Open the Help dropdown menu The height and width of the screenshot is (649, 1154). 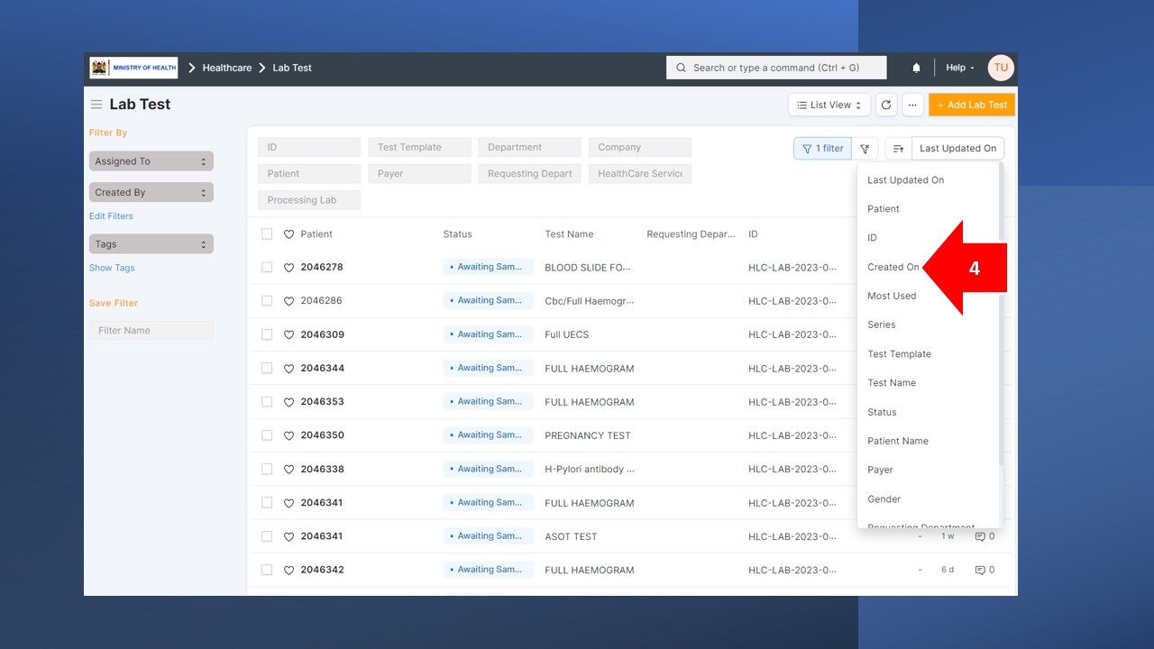[959, 68]
